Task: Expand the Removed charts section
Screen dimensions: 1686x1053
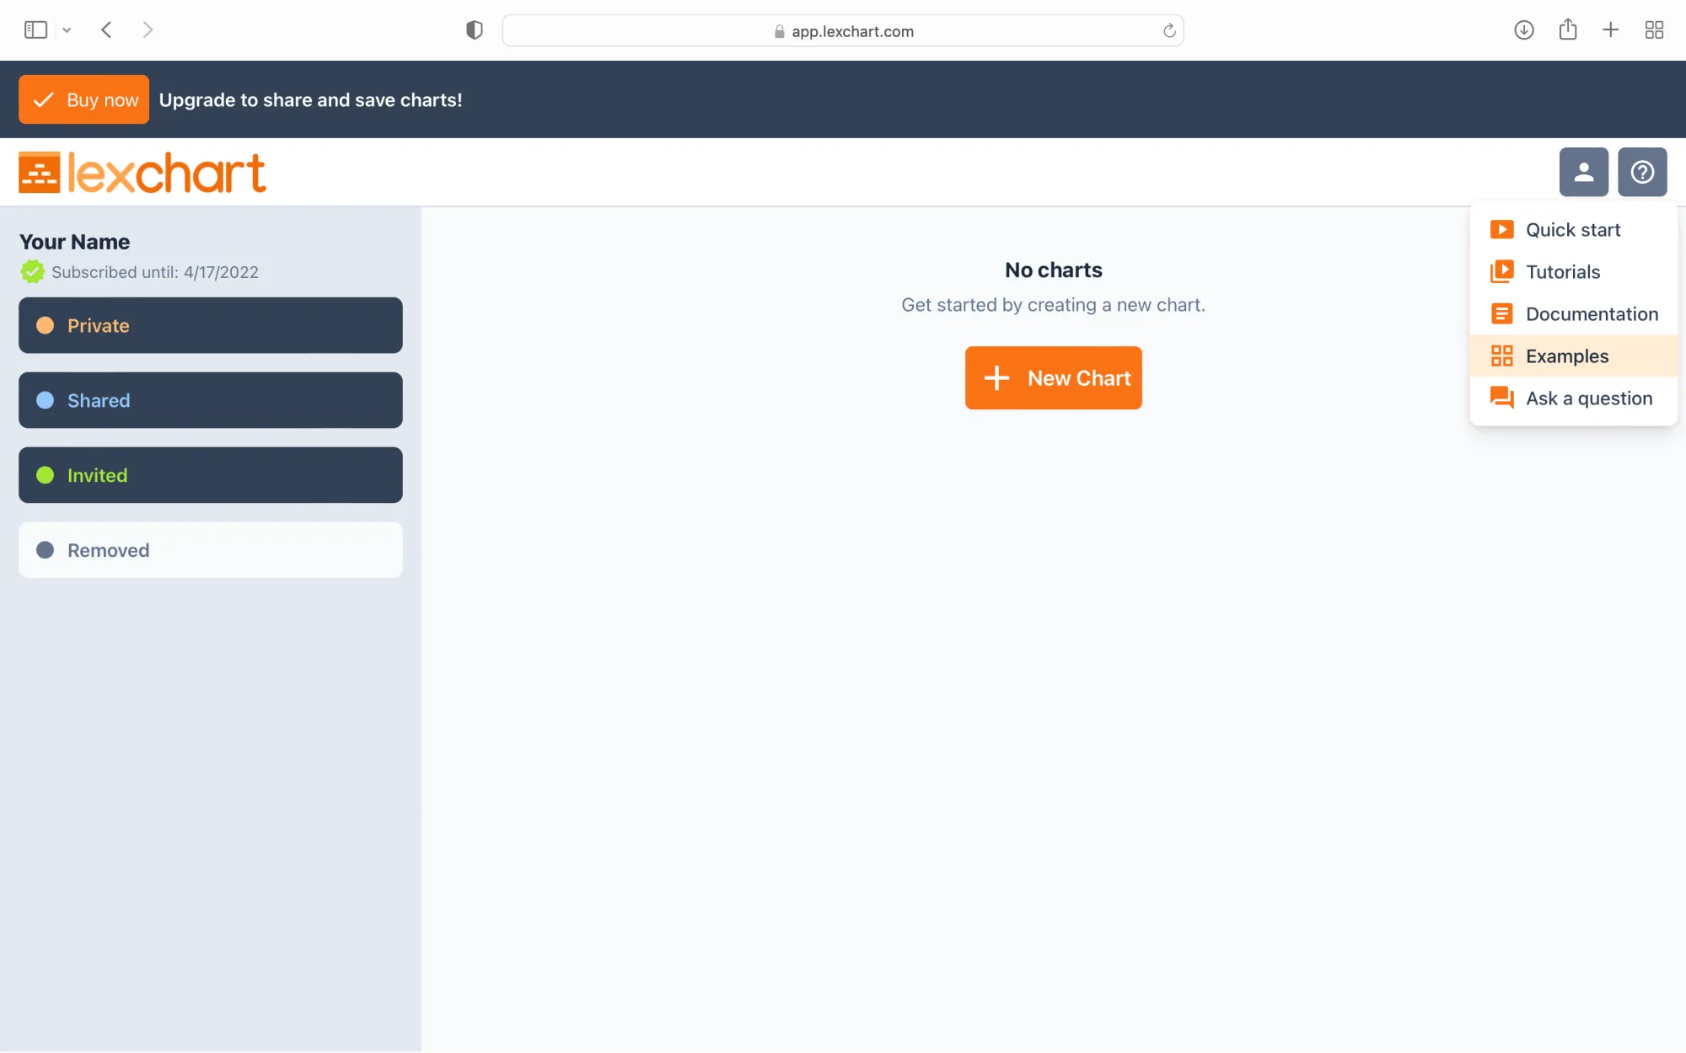Action: pos(210,548)
